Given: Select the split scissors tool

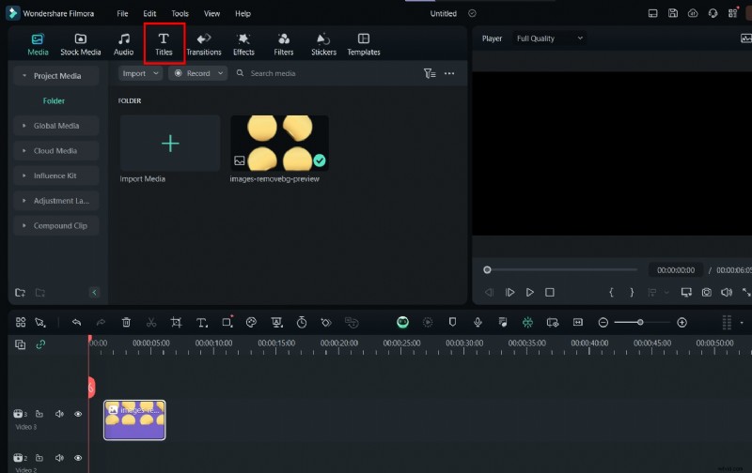Looking at the screenshot, I should pyautogui.click(x=151, y=322).
